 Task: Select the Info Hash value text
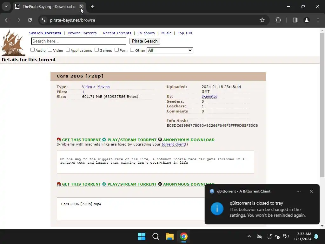point(212,125)
